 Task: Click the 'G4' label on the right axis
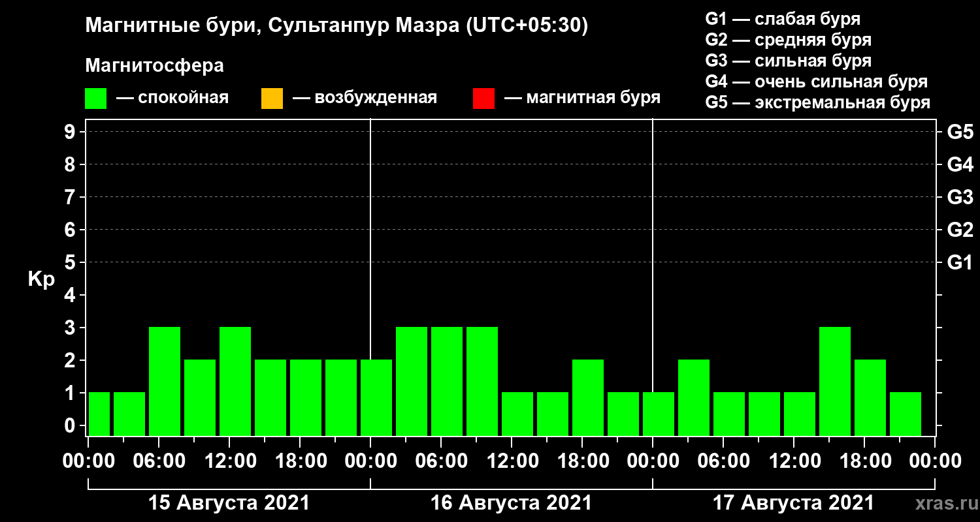960,164
